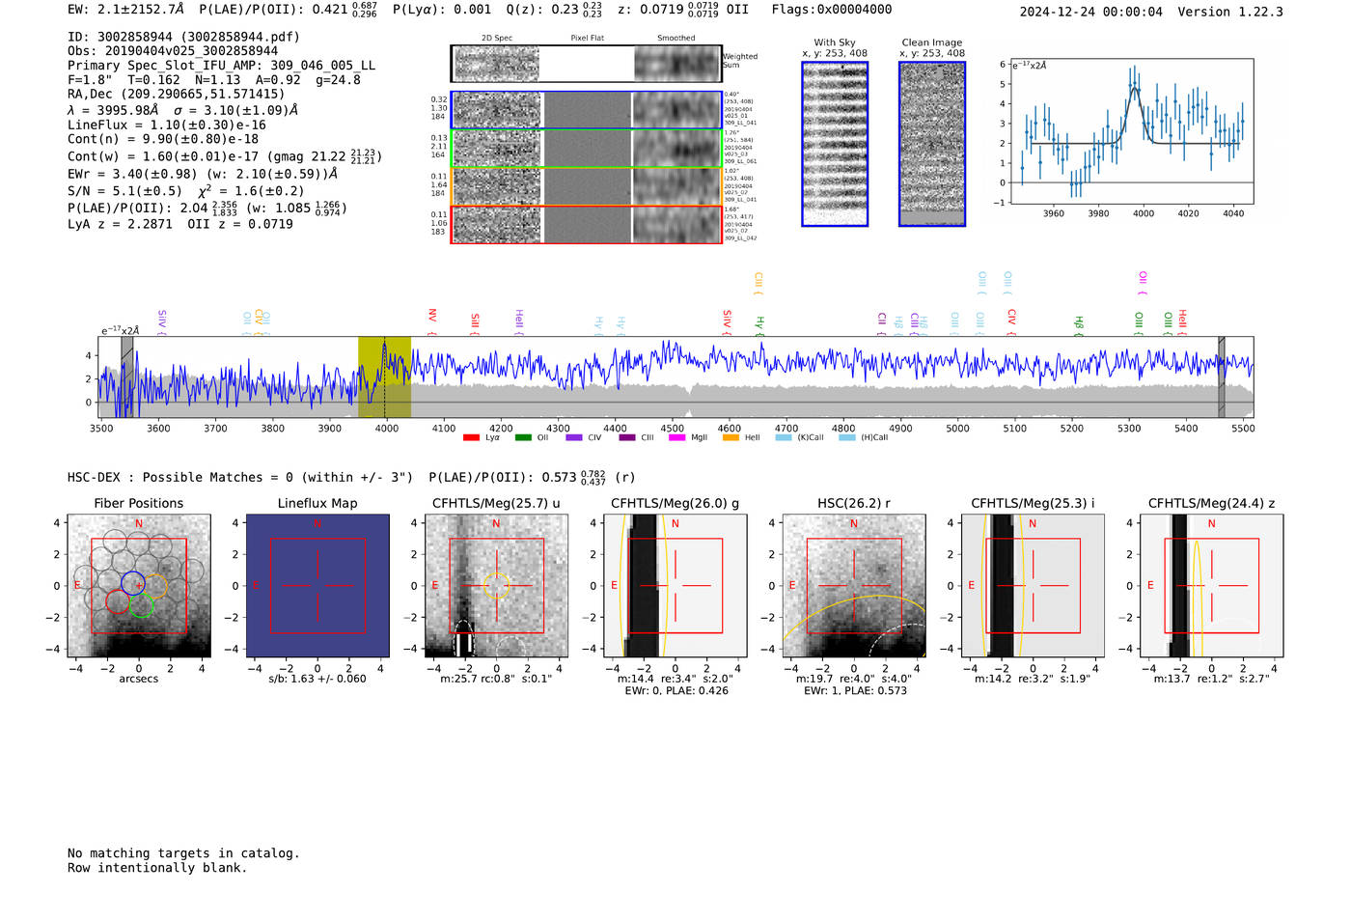Select the Weighted Sum 2D spectrum row
Image resolution: width=1351 pixels, height=920 pixels.
tap(587, 64)
